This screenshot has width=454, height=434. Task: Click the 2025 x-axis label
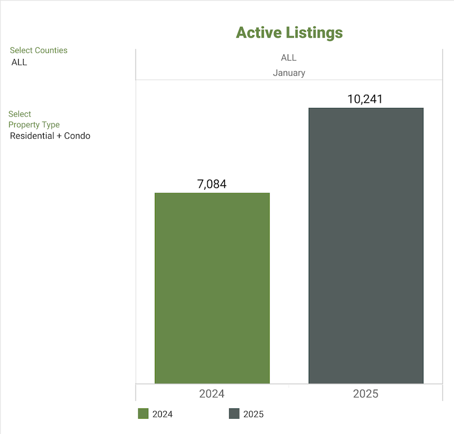click(365, 394)
